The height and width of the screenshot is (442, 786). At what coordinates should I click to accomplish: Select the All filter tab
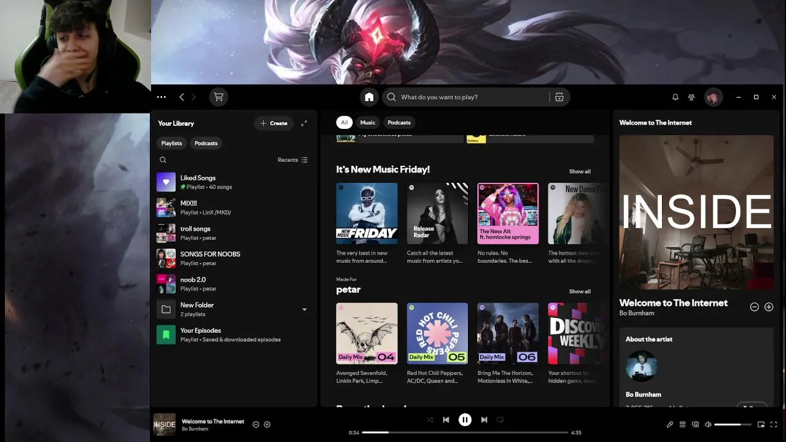pos(344,122)
